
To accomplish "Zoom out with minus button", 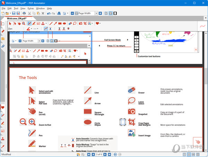I will click(72, 13).
